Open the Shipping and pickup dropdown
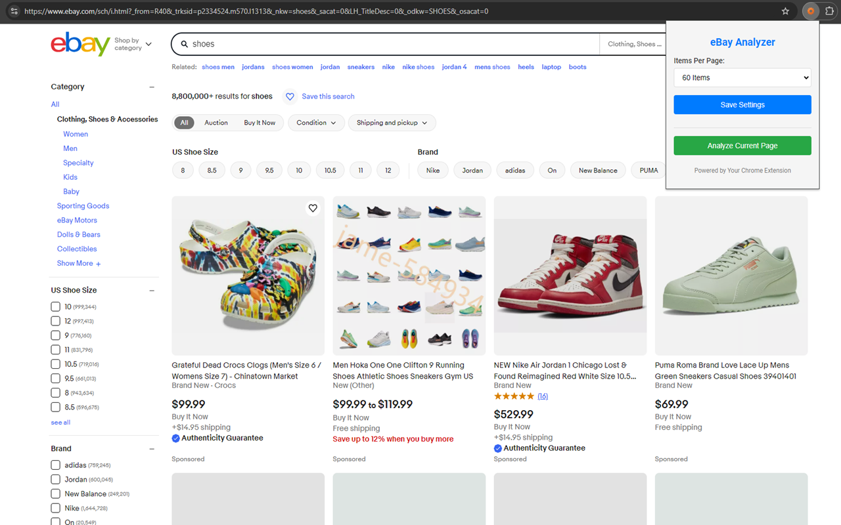 click(392, 123)
